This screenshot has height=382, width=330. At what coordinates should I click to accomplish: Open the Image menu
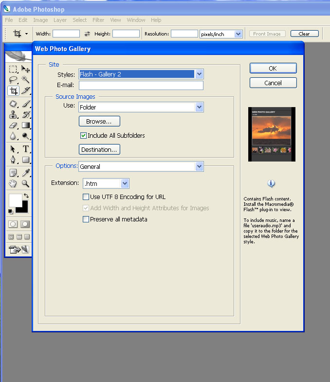(40, 20)
